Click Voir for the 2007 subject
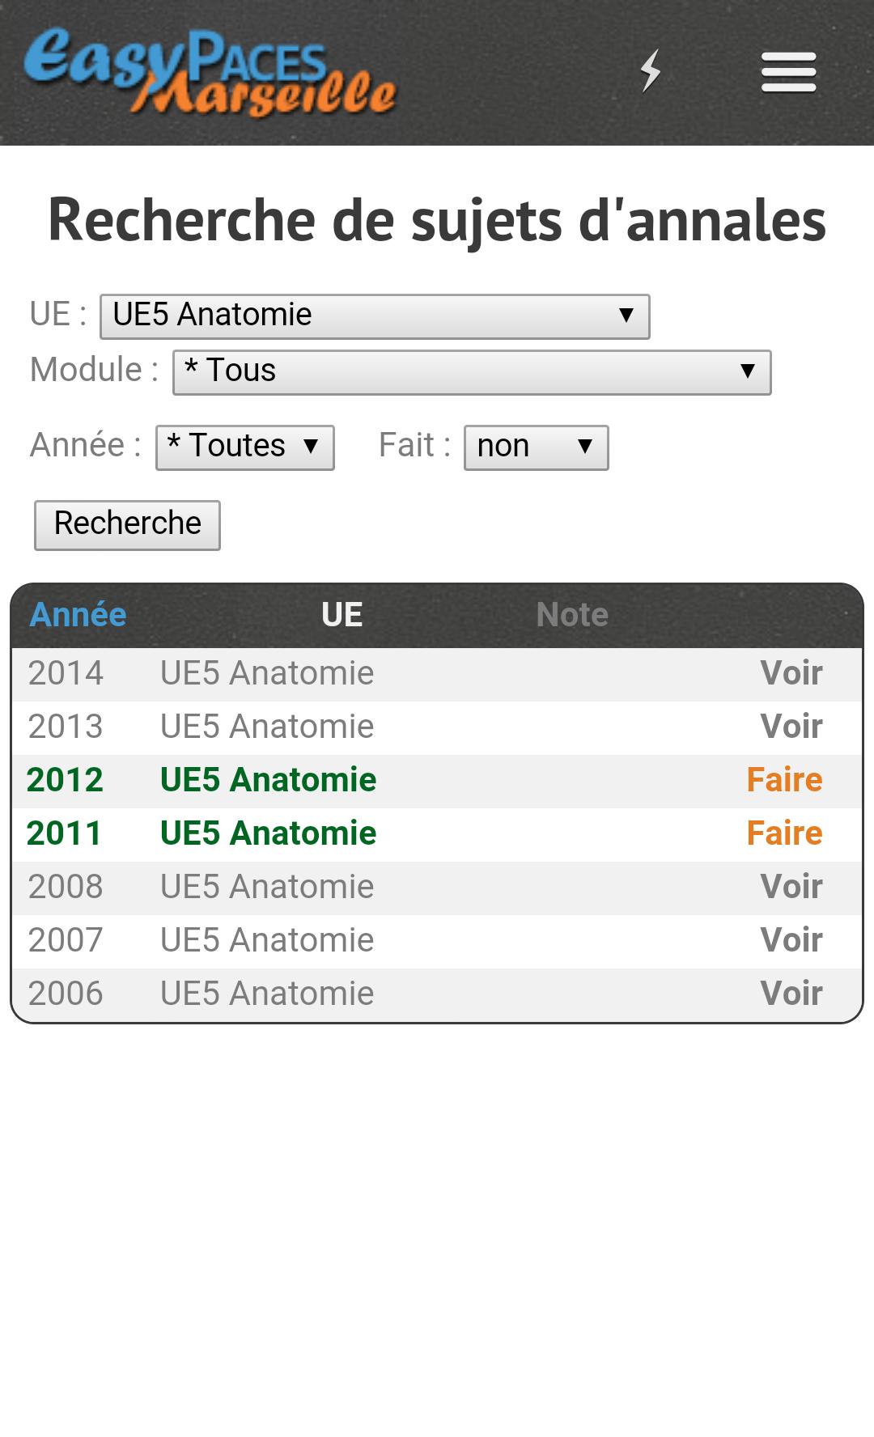Viewport: 874px width, 1437px height. point(791,940)
